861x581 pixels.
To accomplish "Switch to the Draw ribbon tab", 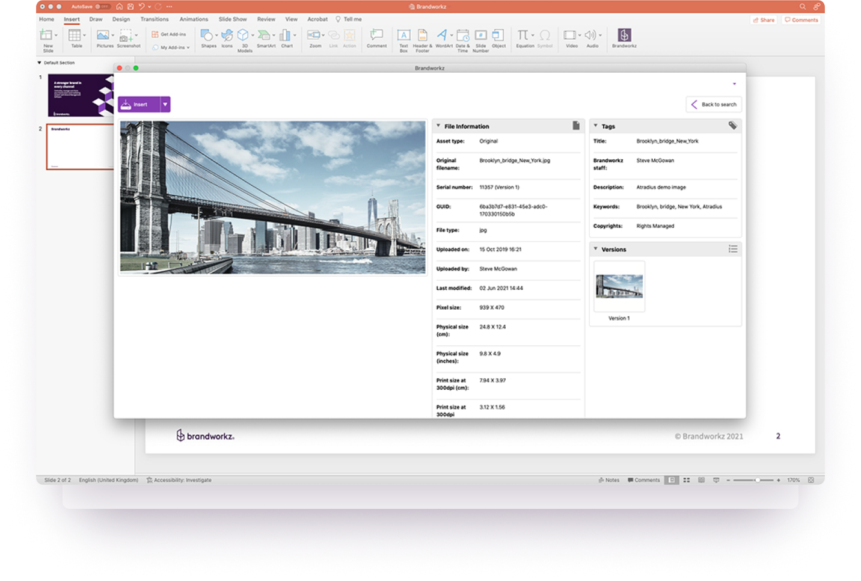I will 96,19.
